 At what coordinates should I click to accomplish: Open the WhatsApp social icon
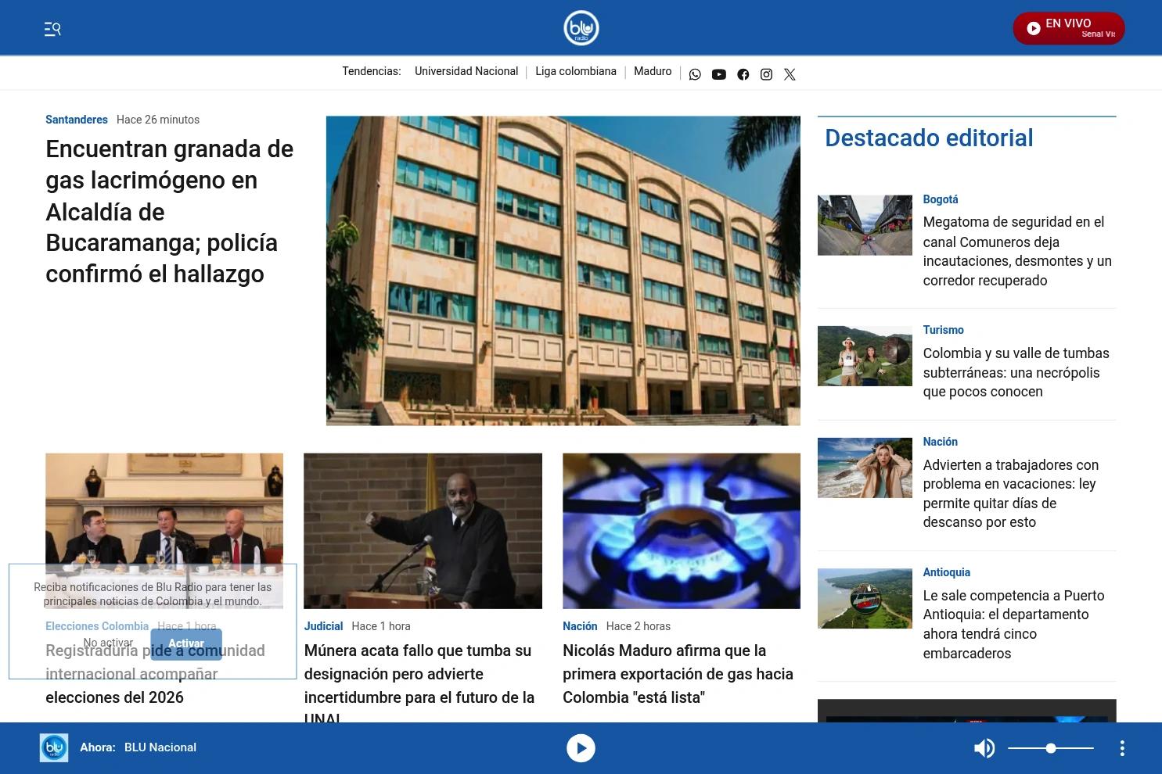(x=695, y=74)
